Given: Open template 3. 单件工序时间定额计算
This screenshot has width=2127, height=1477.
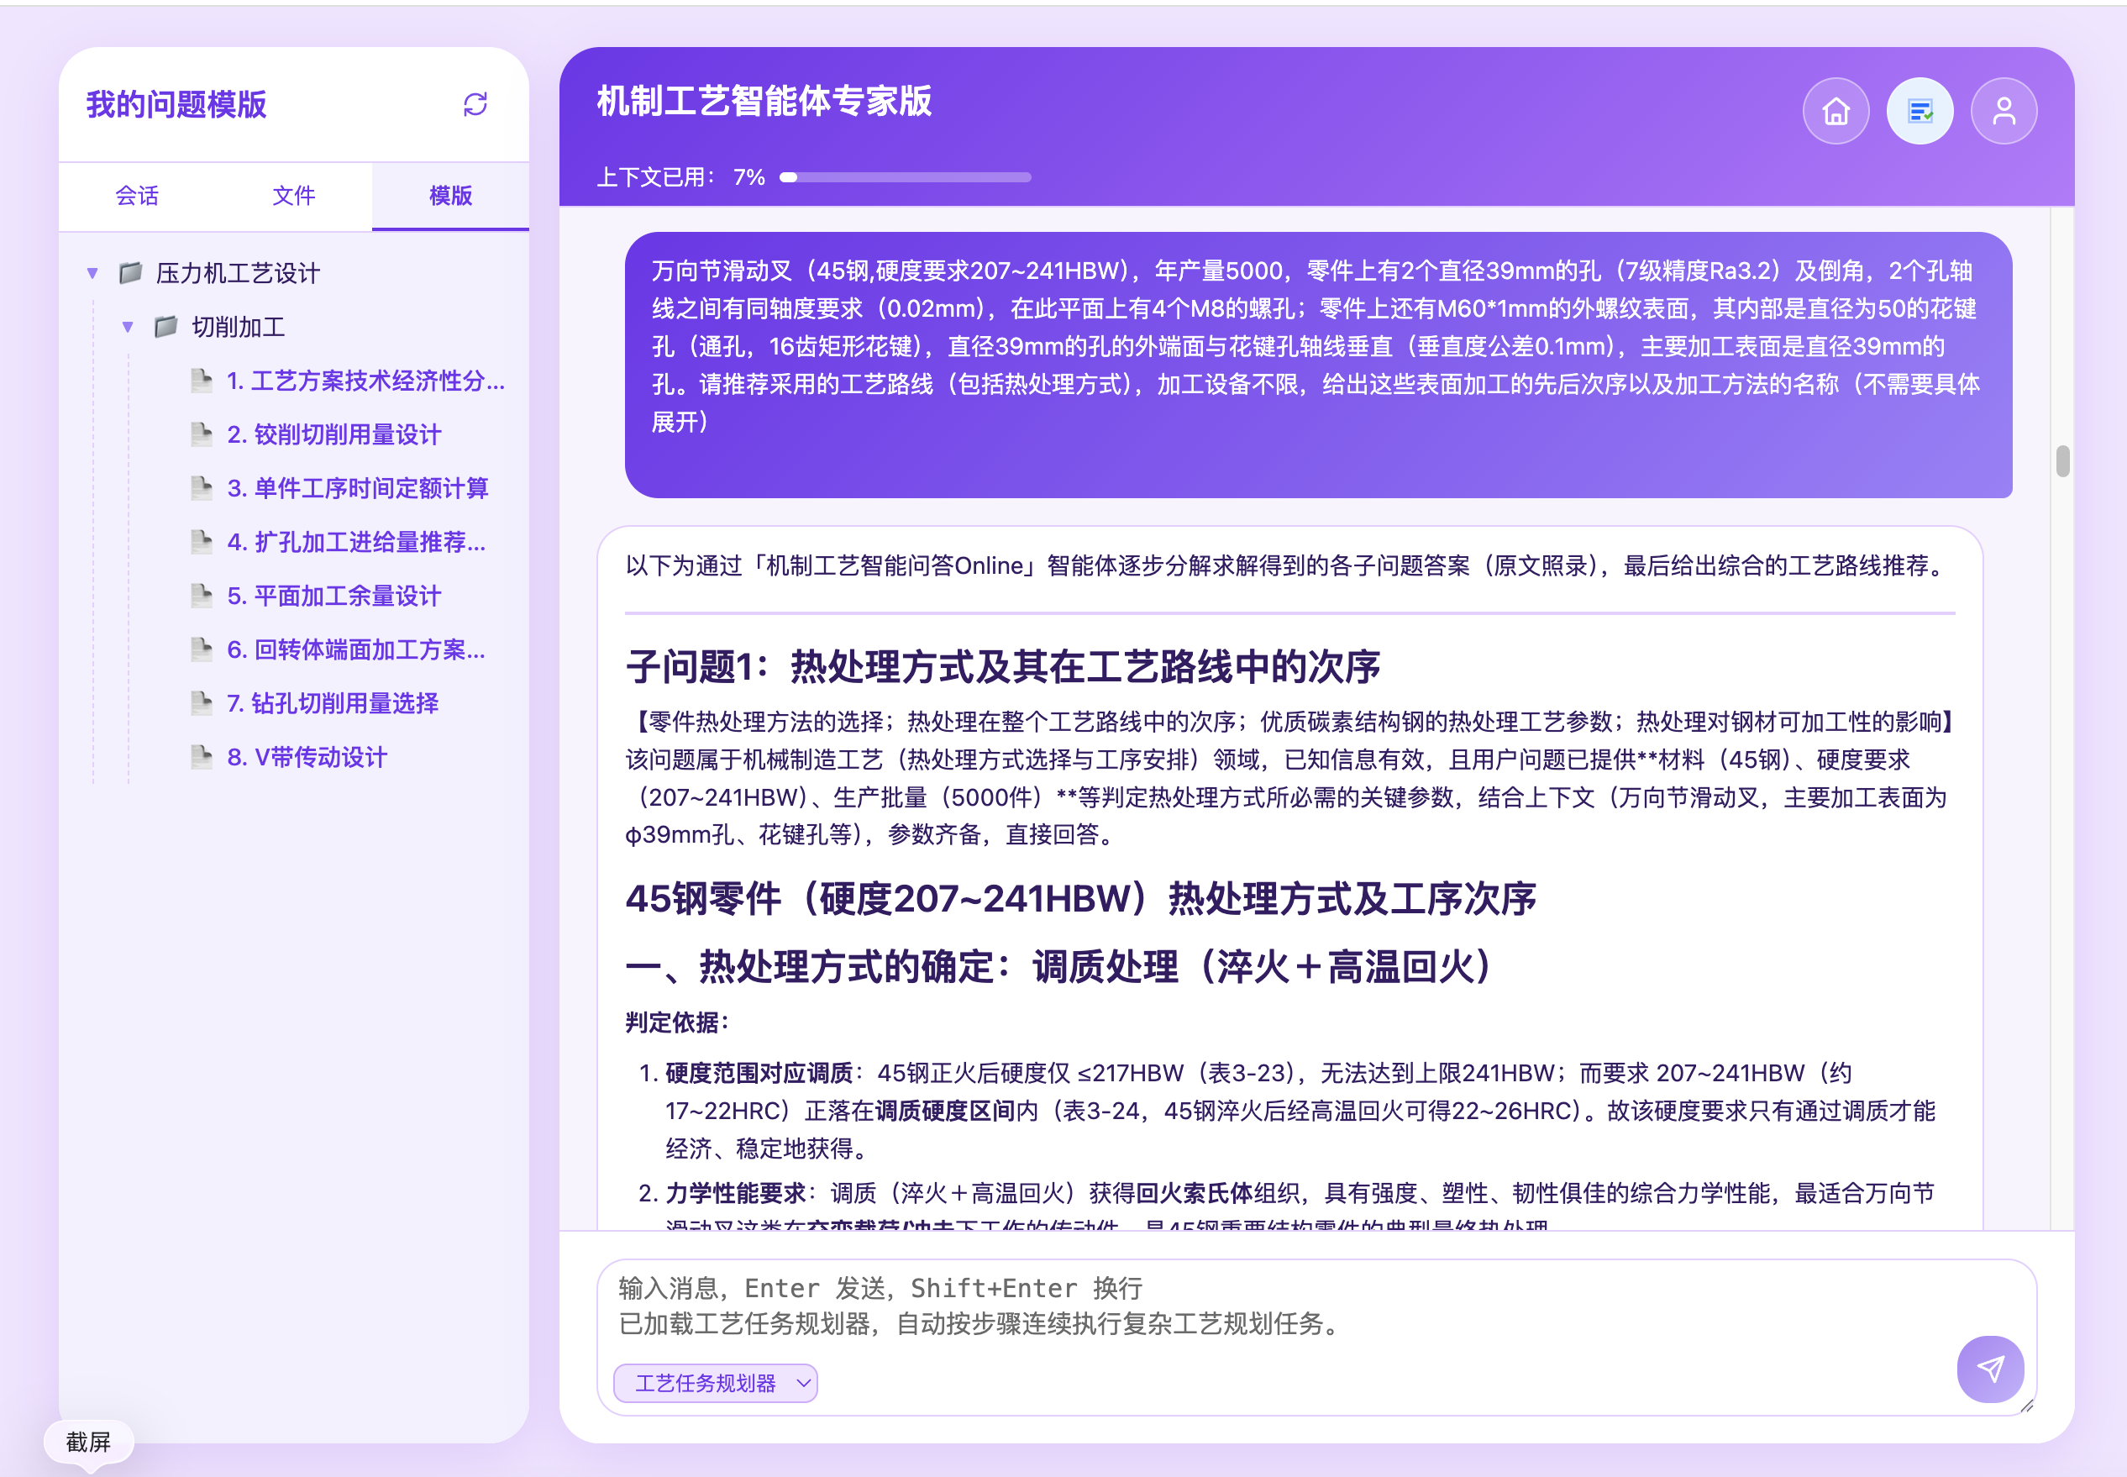Looking at the screenshot, I should [358, 487].
